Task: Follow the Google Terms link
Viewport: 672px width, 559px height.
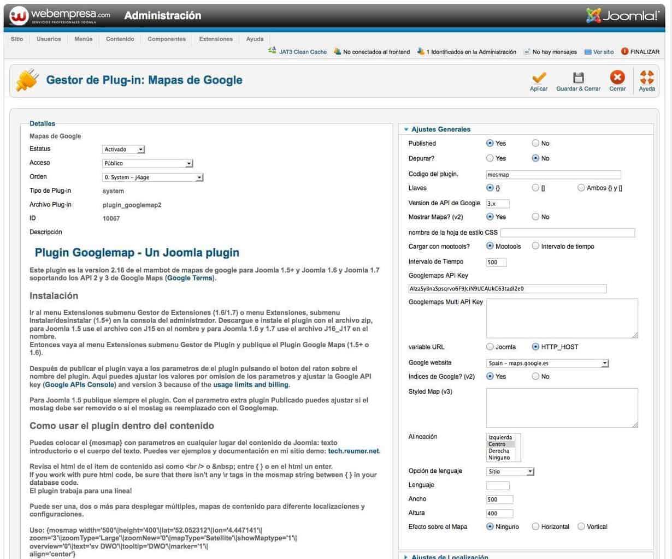Action: [x=191, y=278]
